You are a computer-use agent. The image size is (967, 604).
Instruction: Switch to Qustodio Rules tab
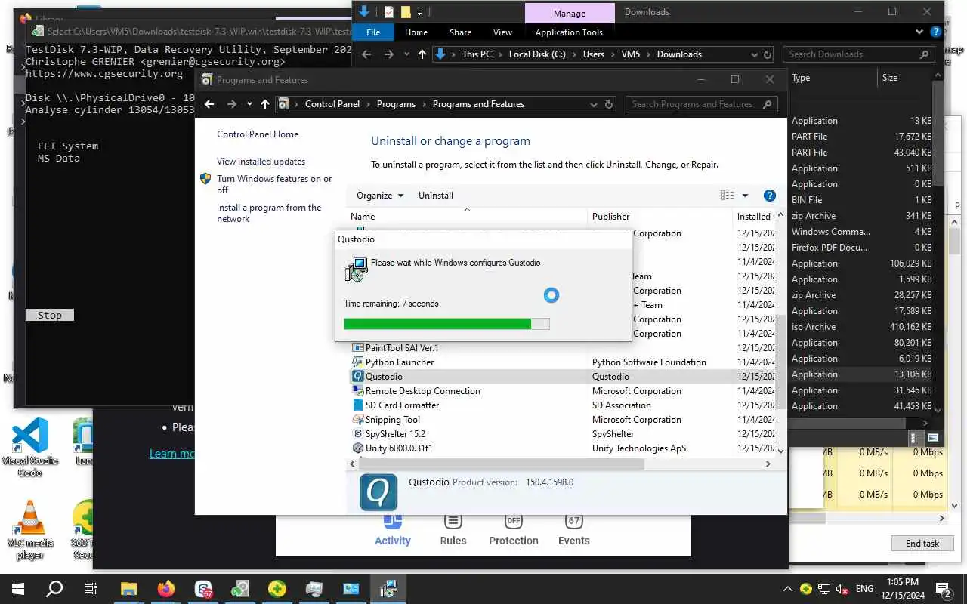(x=453, y=530)
